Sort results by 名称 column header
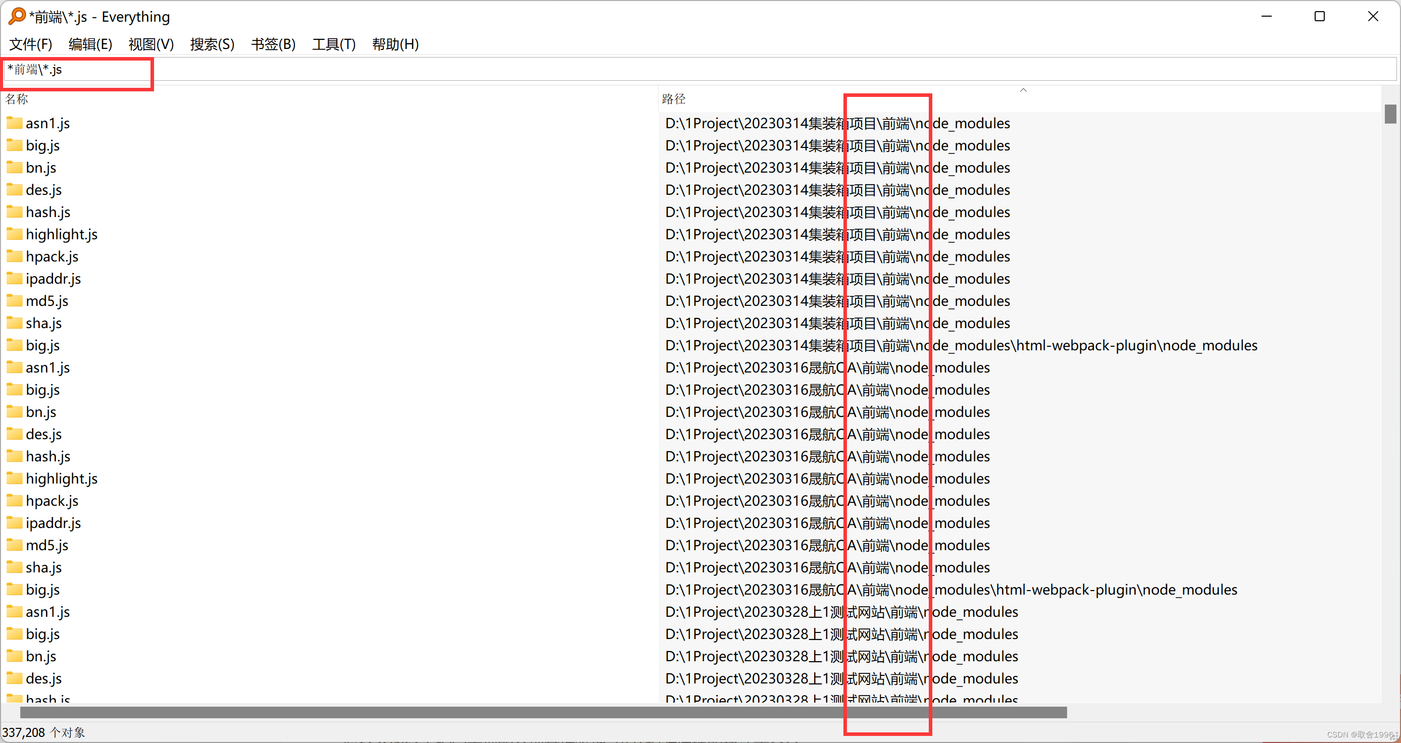The height and width of the screenshot is (743, 1401). tap(17, 99)
